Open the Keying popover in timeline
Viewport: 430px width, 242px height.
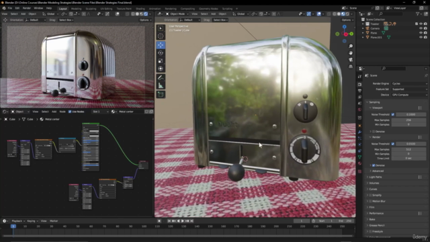[x=32, y=221]
